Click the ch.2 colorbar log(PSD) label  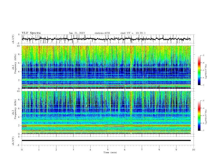click(x=206, y=117)
